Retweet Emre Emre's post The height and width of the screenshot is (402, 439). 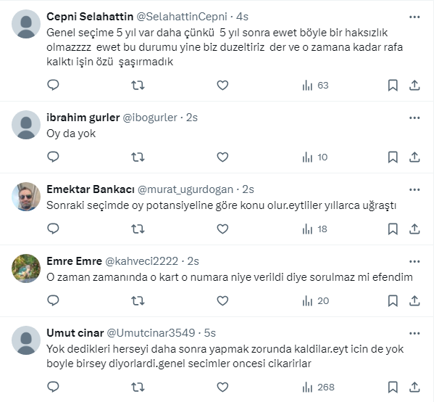[137, 300]
